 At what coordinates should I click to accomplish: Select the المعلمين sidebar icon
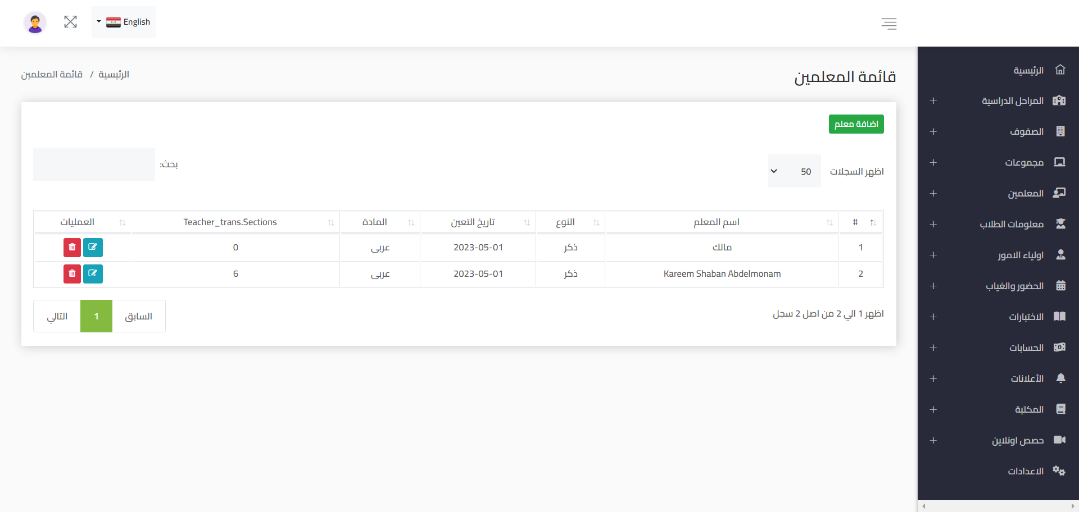coord(1060,193)
